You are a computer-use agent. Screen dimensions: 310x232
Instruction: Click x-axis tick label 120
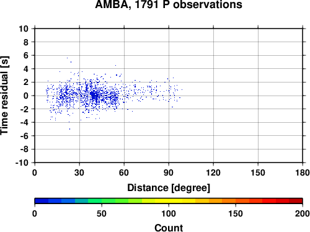[213, 172]
